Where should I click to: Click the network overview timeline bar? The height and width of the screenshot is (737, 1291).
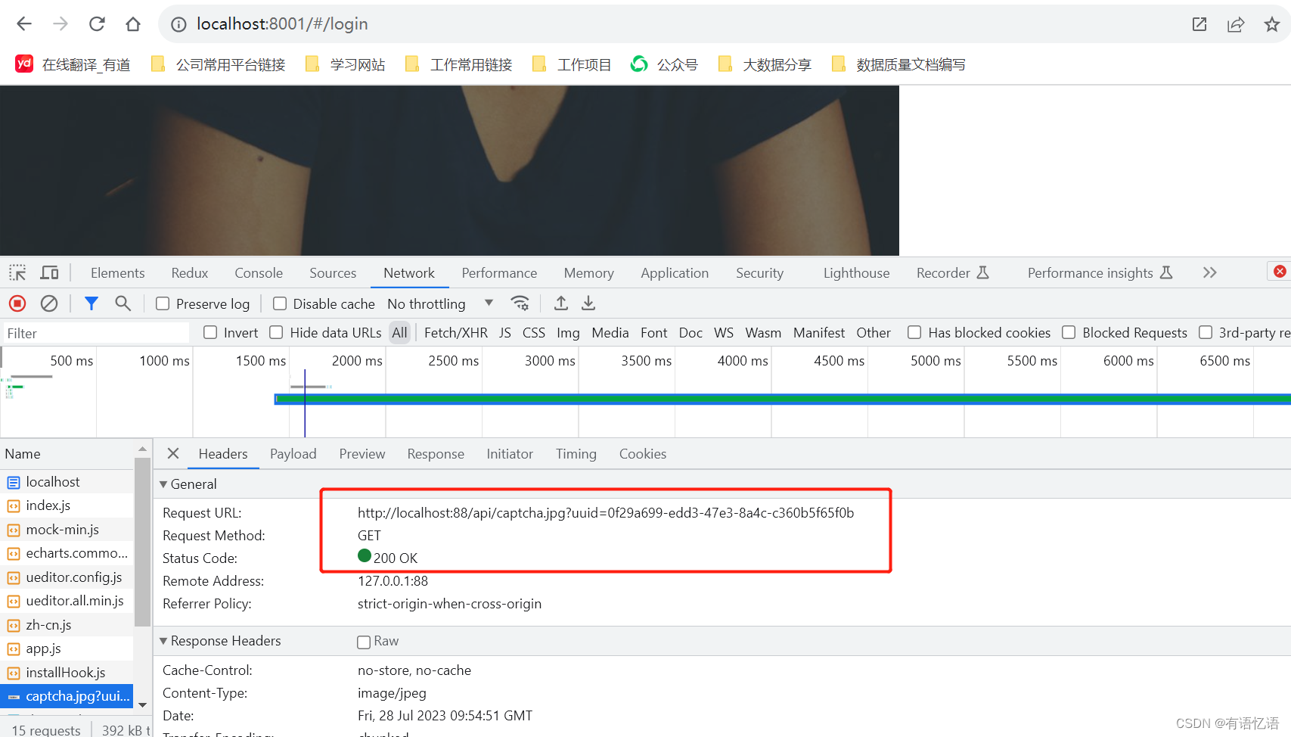[x=782, y=398]
